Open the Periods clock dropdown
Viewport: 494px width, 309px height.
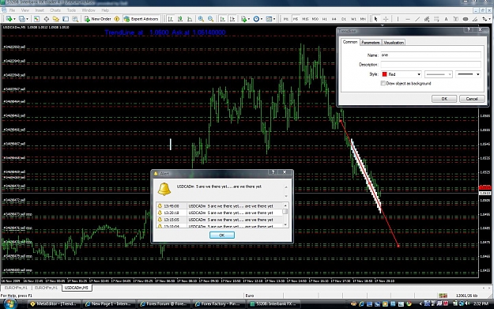click(258, 19)
